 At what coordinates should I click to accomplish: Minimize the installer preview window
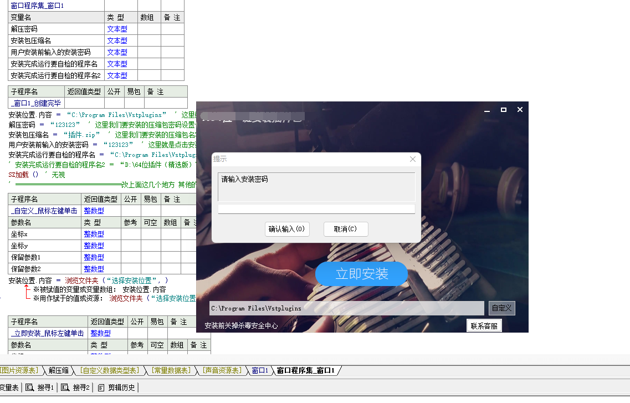[x=487, y=110]
